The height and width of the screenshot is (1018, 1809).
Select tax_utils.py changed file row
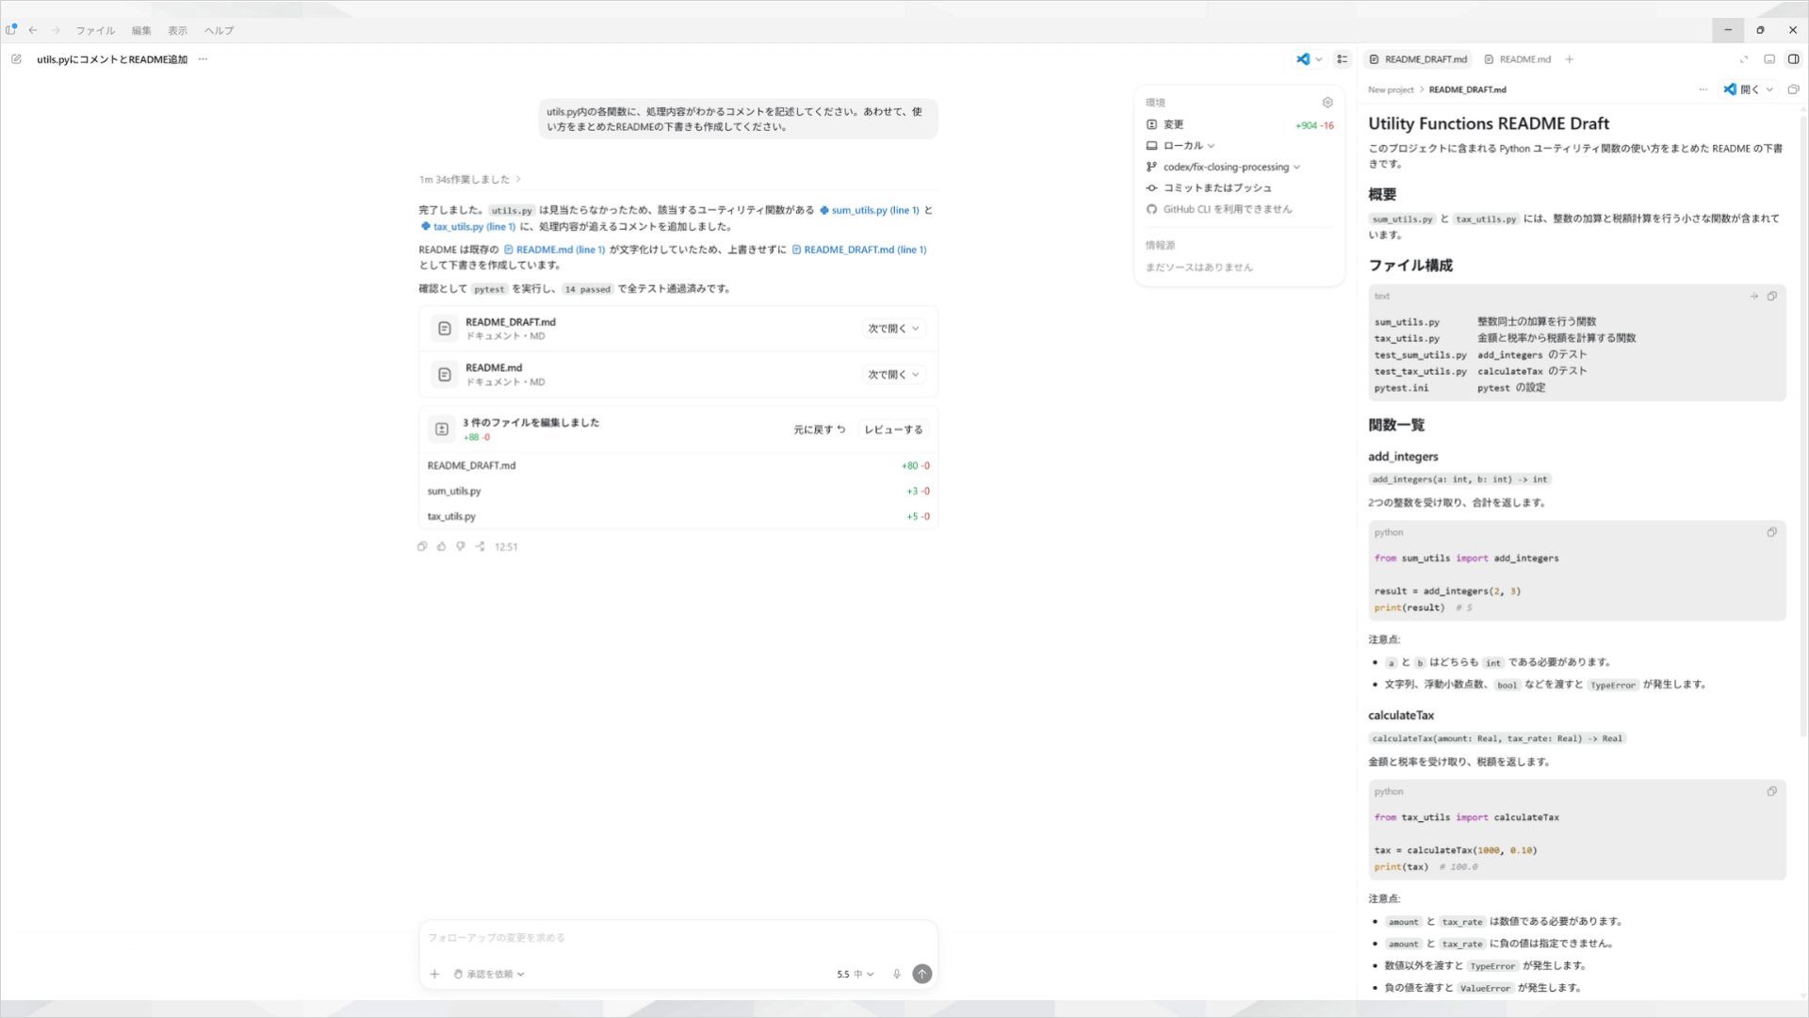pos(678,516)
